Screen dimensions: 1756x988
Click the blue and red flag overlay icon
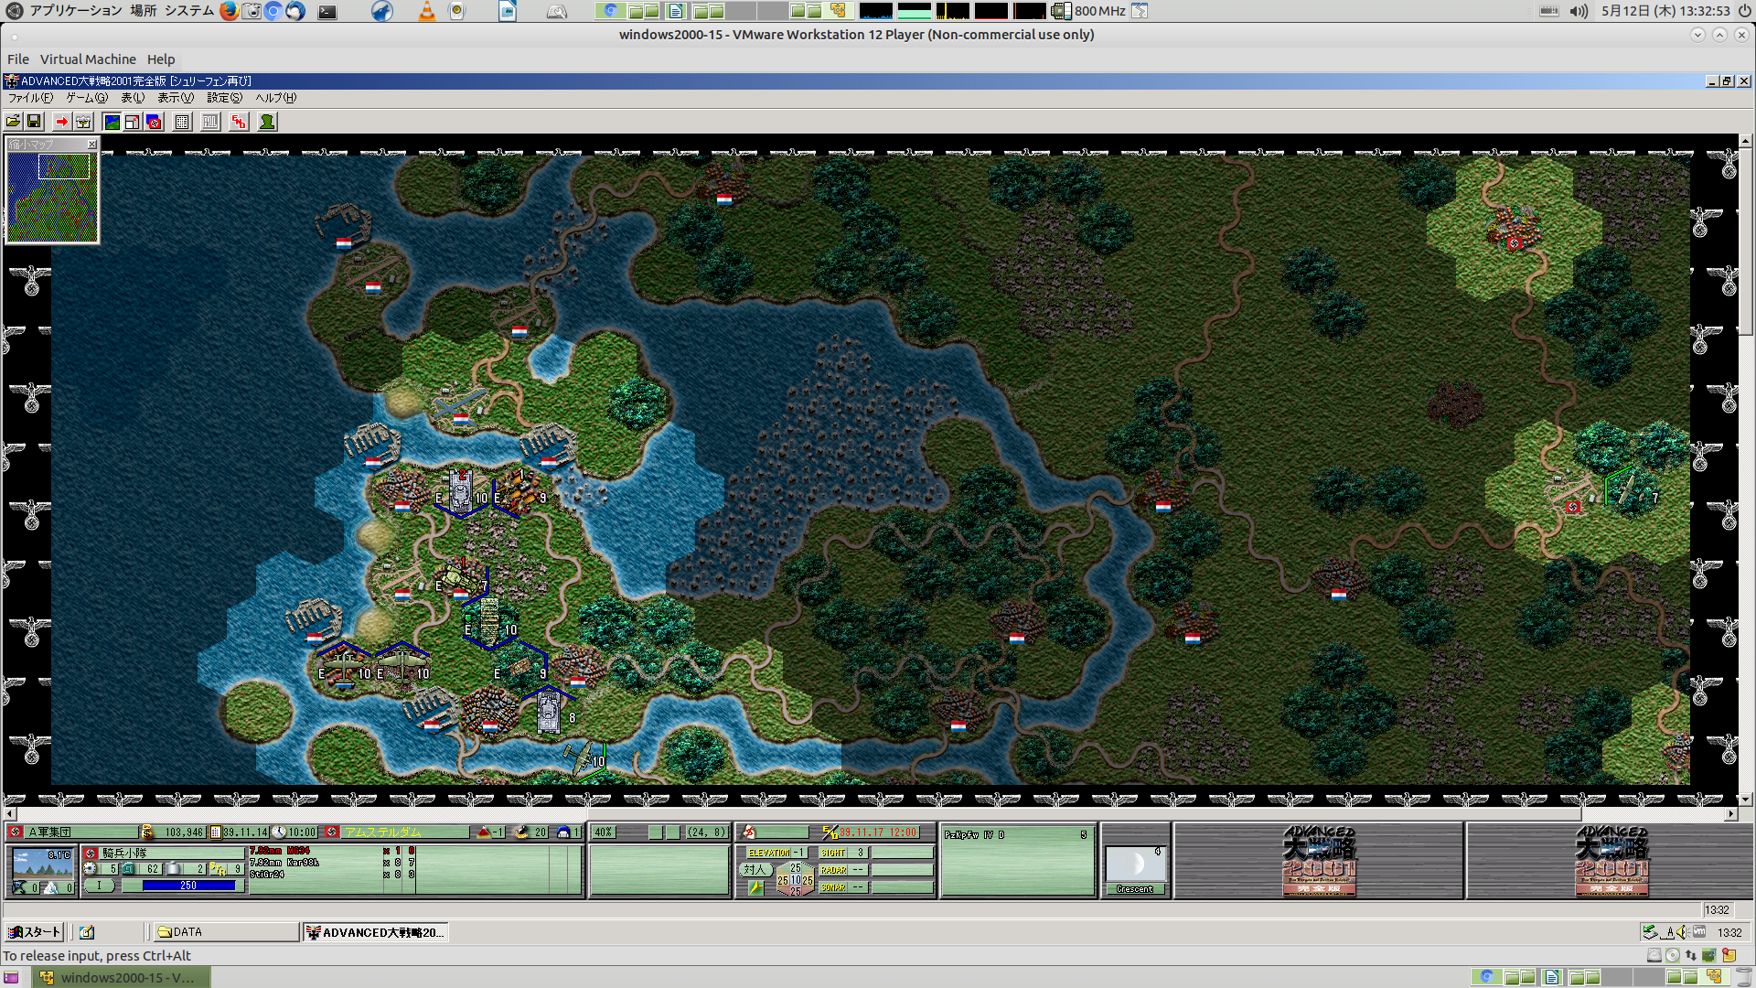pos(154,122)
